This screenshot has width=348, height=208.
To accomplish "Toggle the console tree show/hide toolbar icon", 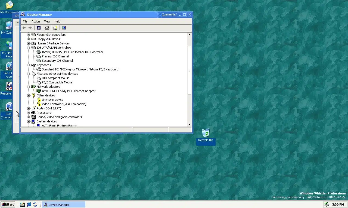I will 39,28.
